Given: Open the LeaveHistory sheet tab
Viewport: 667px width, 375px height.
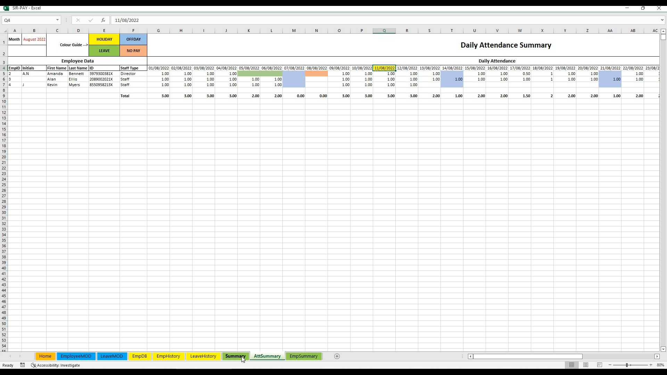Looking at the screenshot, I should click(x=203, y=356).
